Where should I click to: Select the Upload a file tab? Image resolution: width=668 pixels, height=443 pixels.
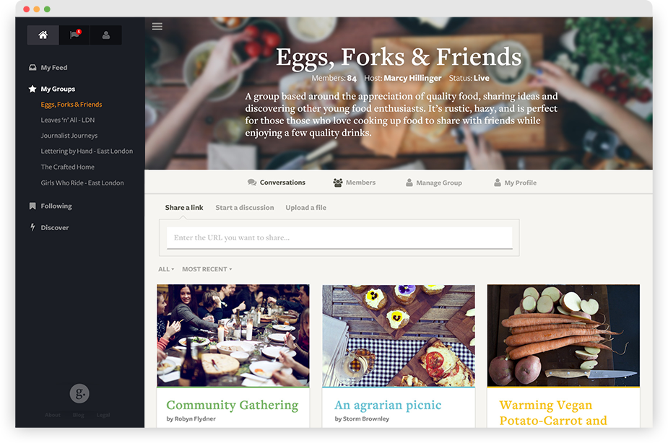(306, 208)
